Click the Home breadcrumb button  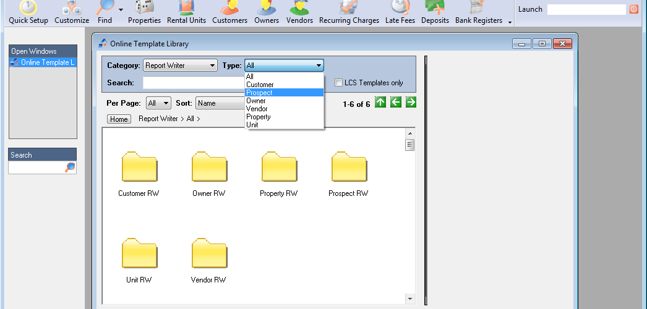coord(119,119)
